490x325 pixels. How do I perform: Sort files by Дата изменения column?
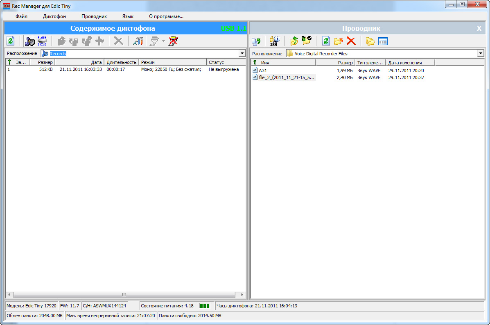(410, 63)
